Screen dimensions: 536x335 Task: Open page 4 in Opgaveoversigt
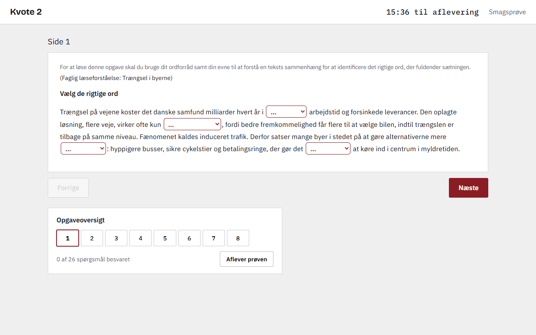[140, 238]
